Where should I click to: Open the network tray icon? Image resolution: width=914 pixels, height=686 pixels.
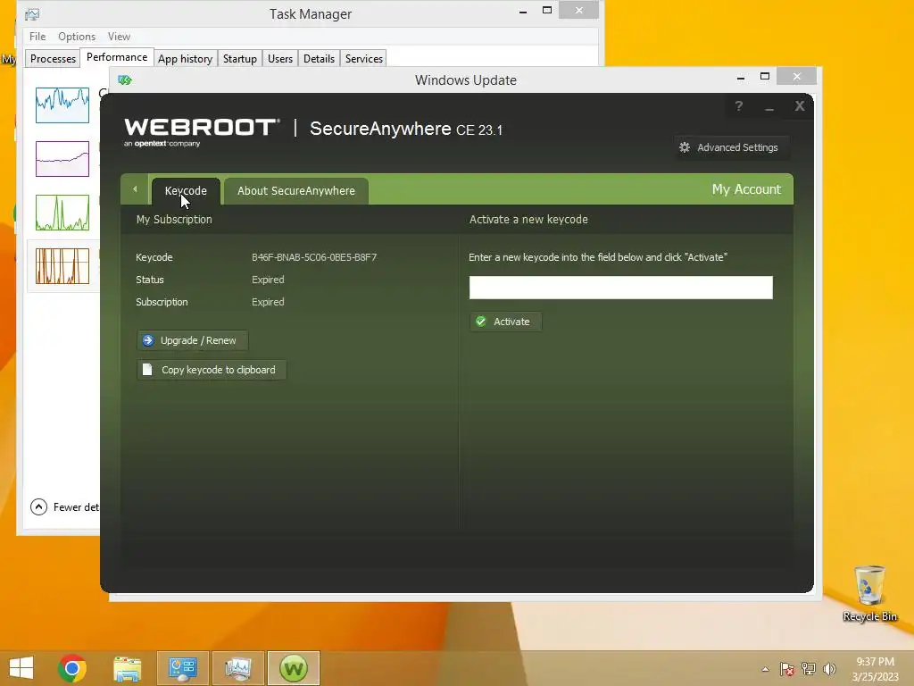pyautogui.click(x=809, y=669)
